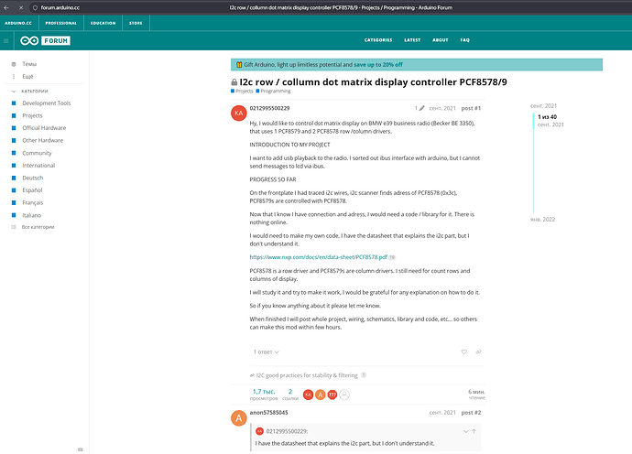Open Official Hardware category in sidebar

[44, 128]
